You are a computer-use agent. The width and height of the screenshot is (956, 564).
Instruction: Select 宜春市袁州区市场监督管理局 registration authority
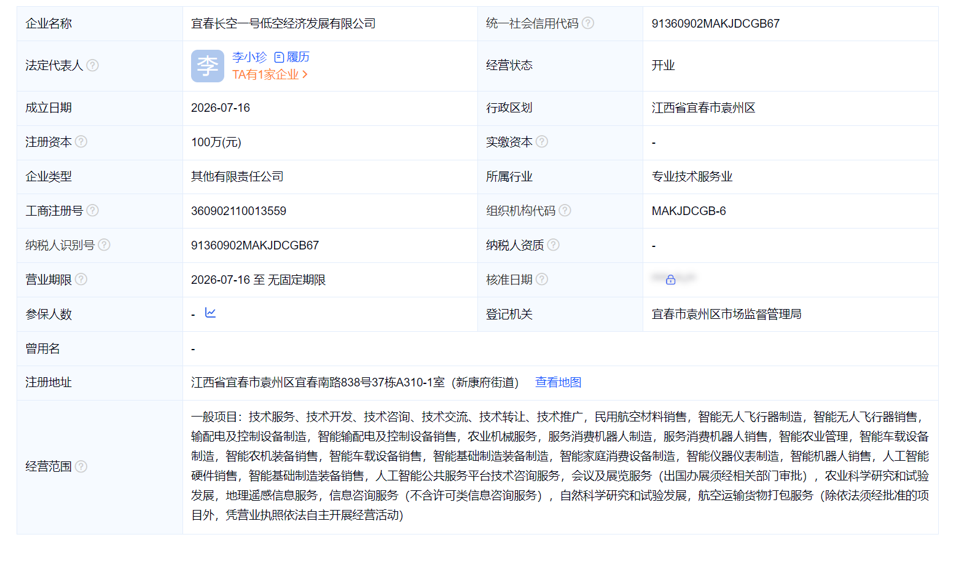[726, 314]
